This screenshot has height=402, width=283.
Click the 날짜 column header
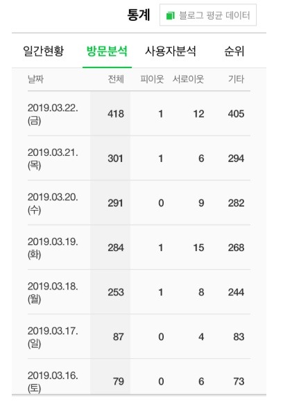coord(35,79)
